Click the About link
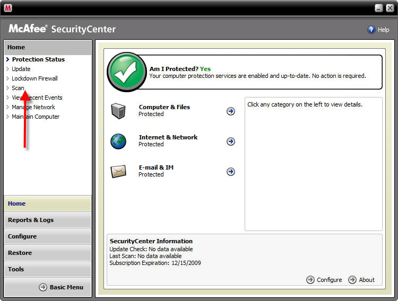The width and height of the screenshot is (398, 301). click(x=367, y=280)
